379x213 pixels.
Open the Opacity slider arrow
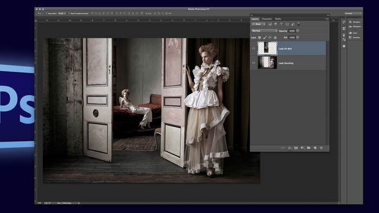click(298, 31)
